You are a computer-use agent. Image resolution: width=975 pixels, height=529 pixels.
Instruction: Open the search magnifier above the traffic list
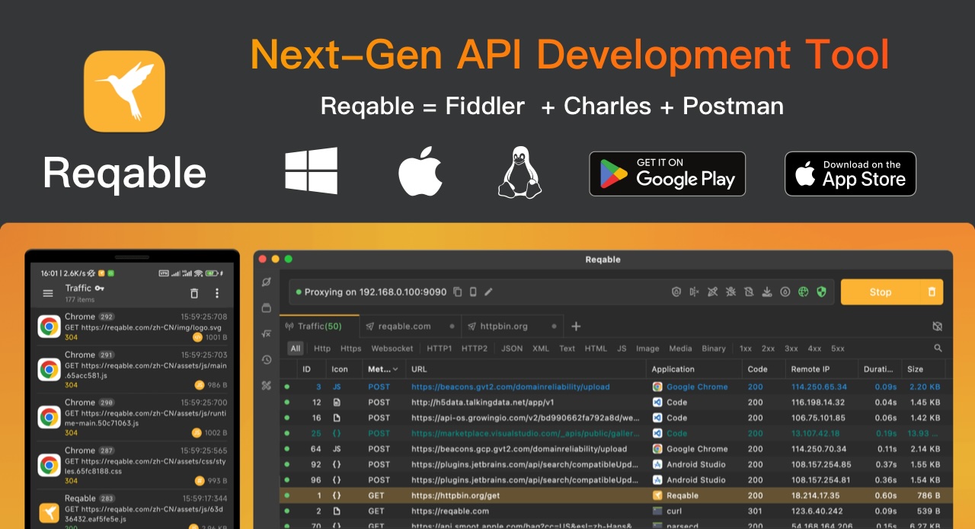938,348
